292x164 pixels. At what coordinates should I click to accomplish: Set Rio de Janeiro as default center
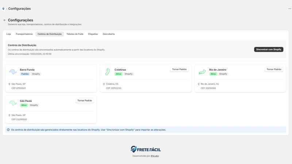click(x=274, y=69)
